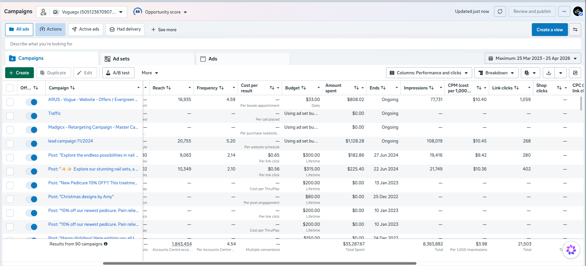
Task: Click the refresh data icon
Action: 500,12
